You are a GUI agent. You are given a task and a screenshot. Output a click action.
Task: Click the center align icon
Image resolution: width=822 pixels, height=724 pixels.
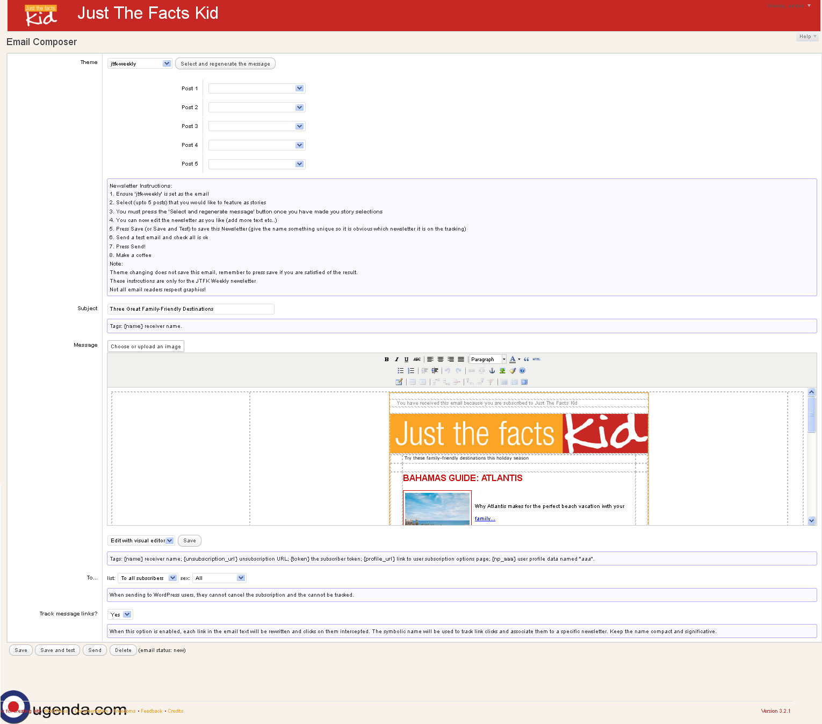tap(441, 360)
